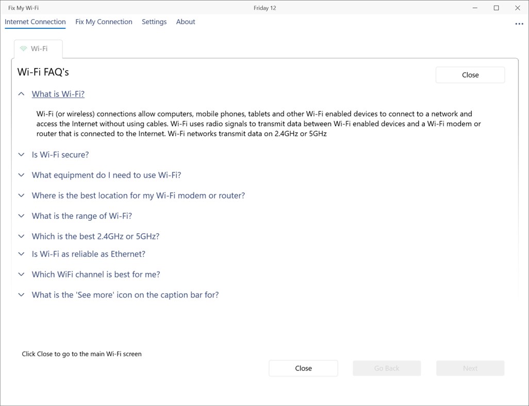Switch to the Settings tab
The height and width of the screenshot is (406, 529).
[x=154, y=22]
